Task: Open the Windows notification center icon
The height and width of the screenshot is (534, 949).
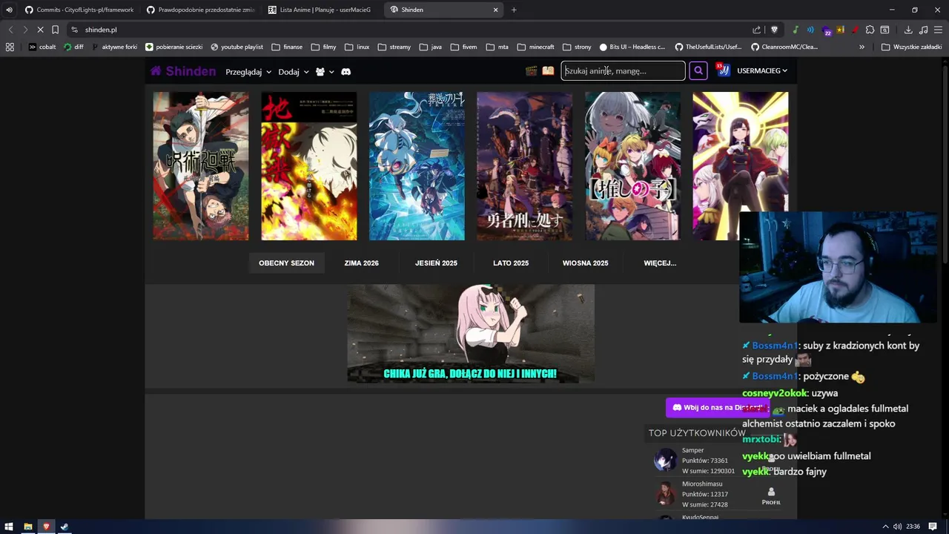Action: [933, 527]
